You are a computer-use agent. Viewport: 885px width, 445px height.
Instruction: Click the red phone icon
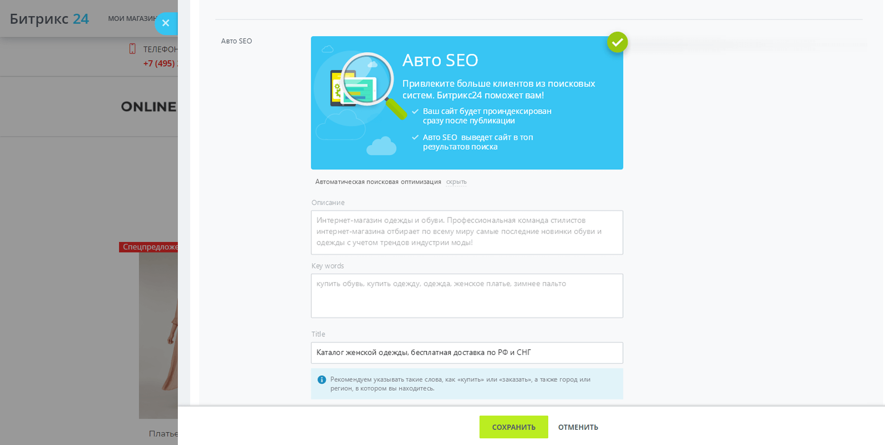coord(132,49)
